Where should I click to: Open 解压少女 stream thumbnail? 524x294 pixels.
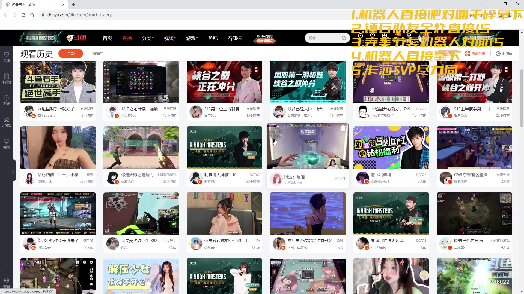(141, 276)
